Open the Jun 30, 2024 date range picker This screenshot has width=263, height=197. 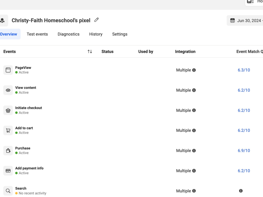(x=245, y=20)
